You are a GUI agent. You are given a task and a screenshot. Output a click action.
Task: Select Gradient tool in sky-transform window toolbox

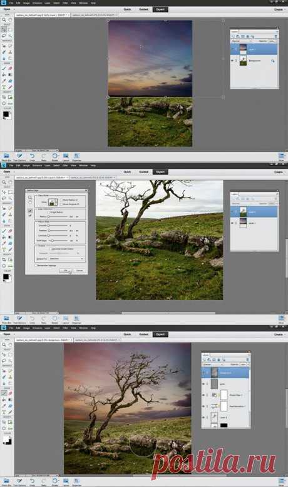point(10,74)
